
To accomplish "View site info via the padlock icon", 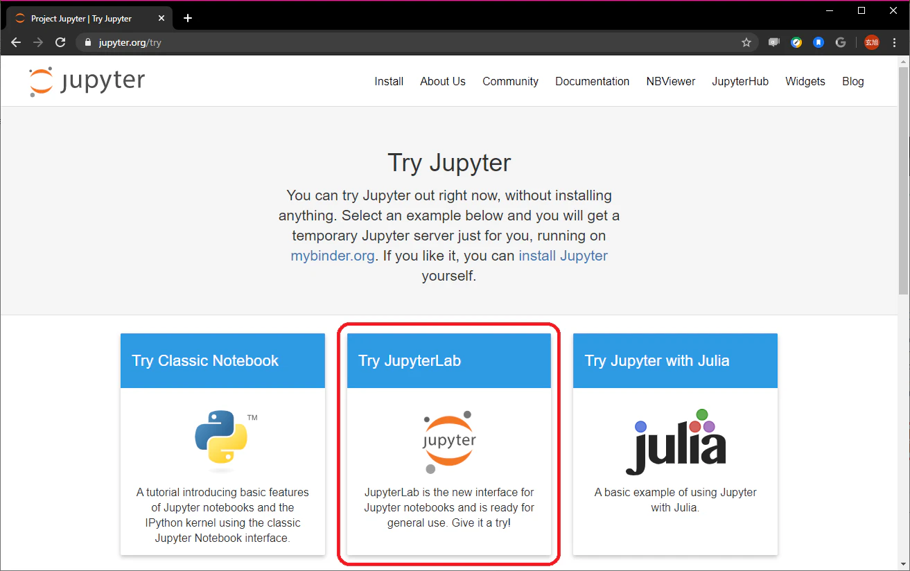I will pos(87,42).
